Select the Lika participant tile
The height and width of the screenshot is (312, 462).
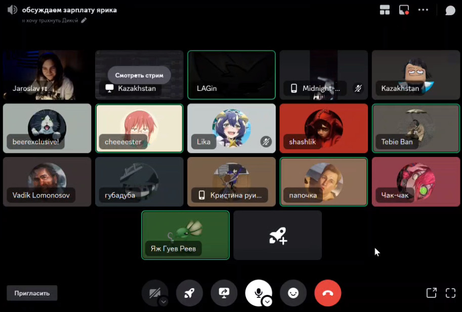(232, 128)
